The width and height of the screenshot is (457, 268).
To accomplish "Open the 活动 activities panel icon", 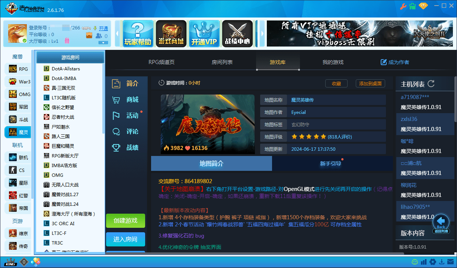I will point(129,115).
